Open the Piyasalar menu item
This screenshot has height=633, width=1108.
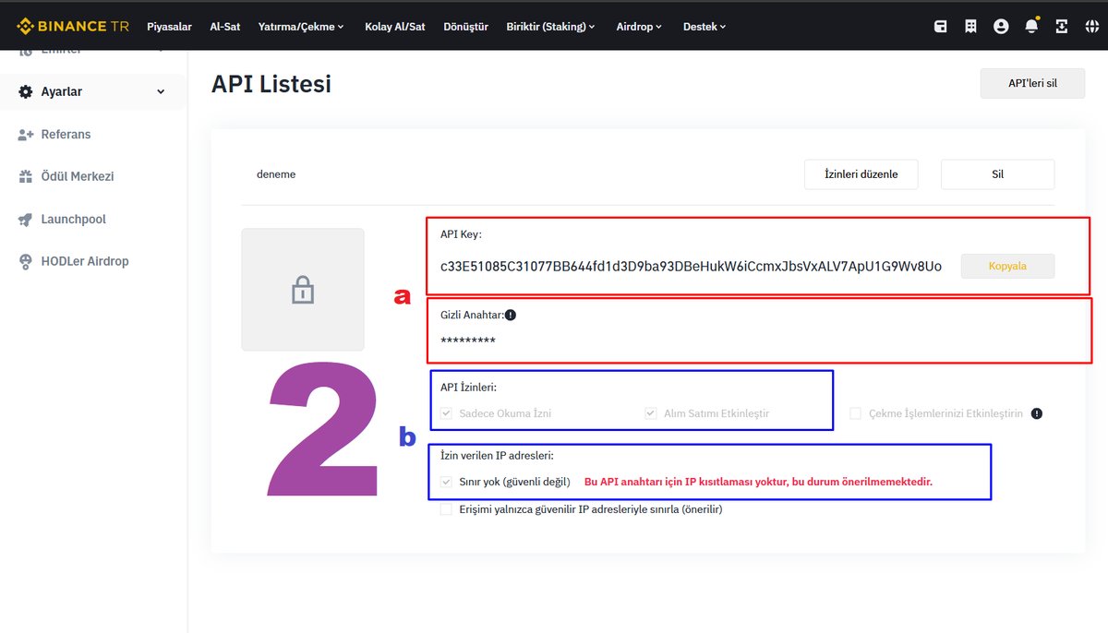pos(169,27)
